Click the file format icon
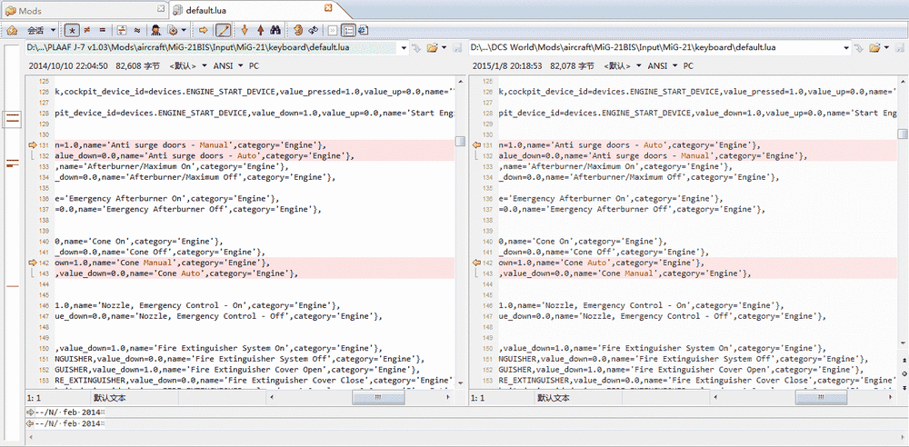909x447 pixels. click(x=172, y=30)
